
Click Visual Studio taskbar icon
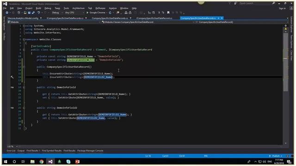50,161
